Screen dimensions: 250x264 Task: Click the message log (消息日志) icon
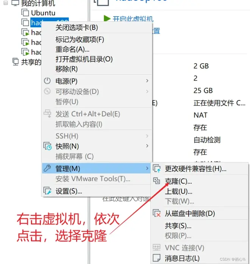tap(156, 258)
